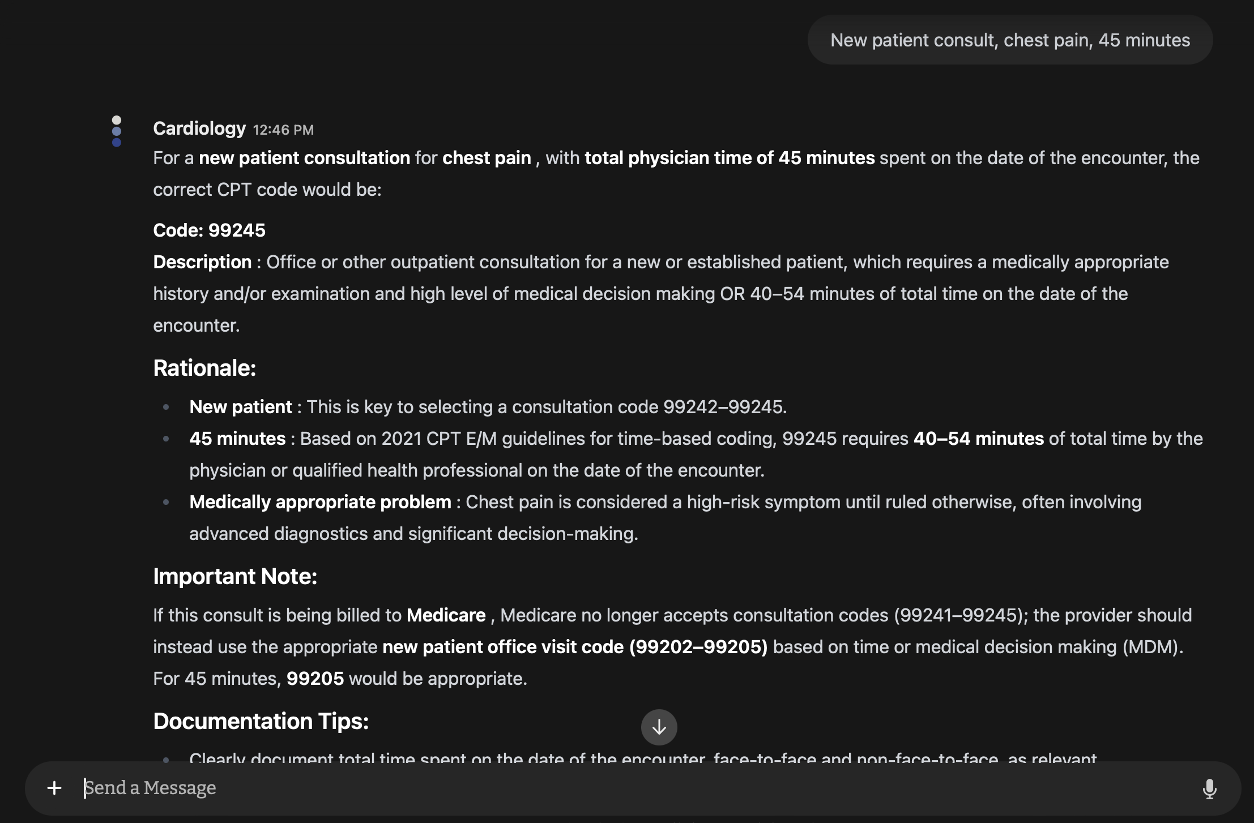
Task: Click Medically appropriate problem bullet label
Action: tap(320, 502)
